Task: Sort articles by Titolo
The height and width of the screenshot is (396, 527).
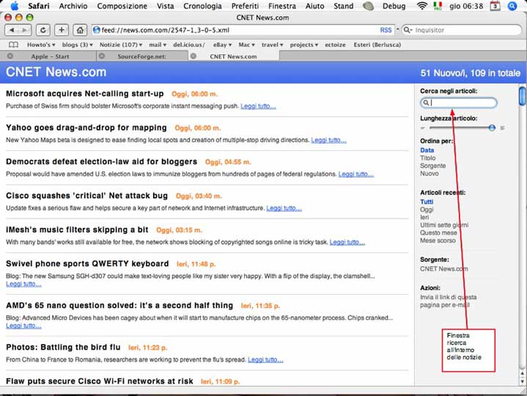Action: click(x=428, y=158)
